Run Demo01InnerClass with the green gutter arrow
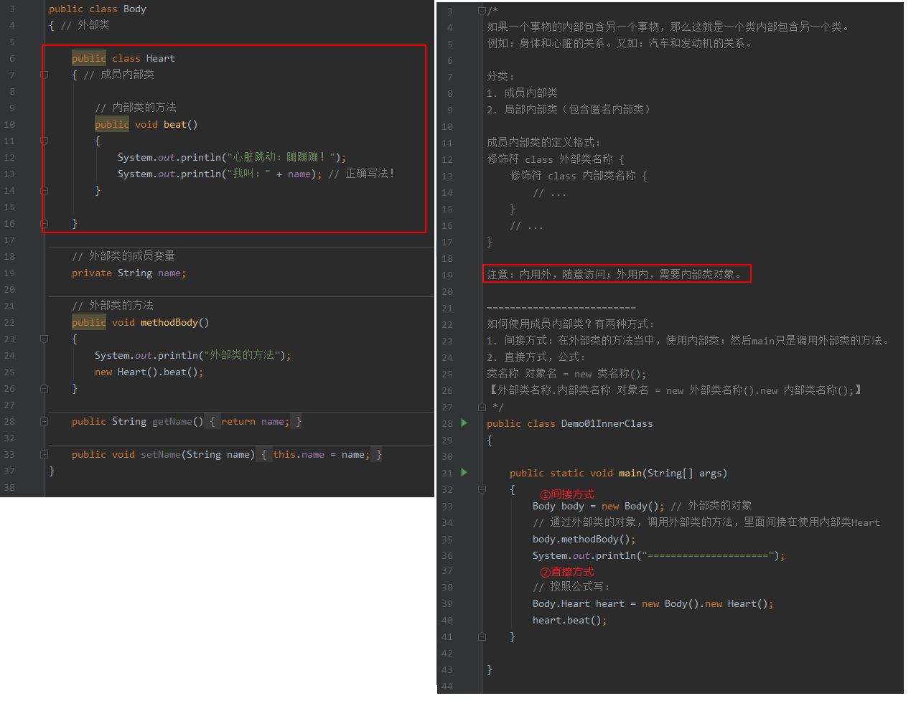The width and height of the screenshot is (916, 706). pyautogui.click(x=464, y=423)
